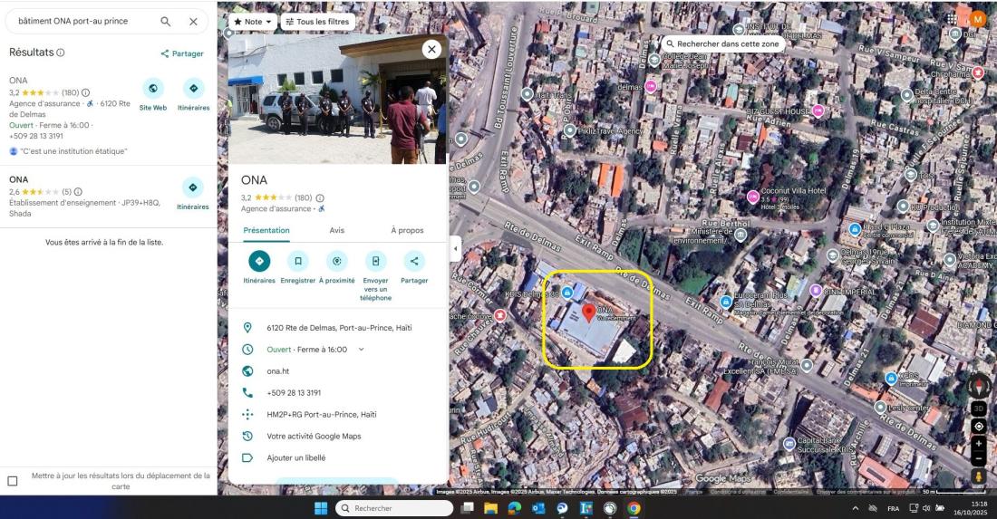997x519 pixels.
Task: Click the Partager share icon in the ONA panel
Action: click(414, 261)
